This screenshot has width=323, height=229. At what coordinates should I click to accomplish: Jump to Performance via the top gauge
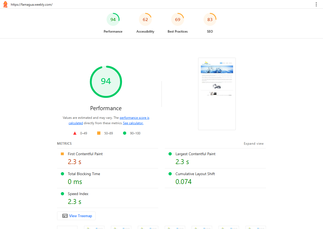click(x=113, y=23)
